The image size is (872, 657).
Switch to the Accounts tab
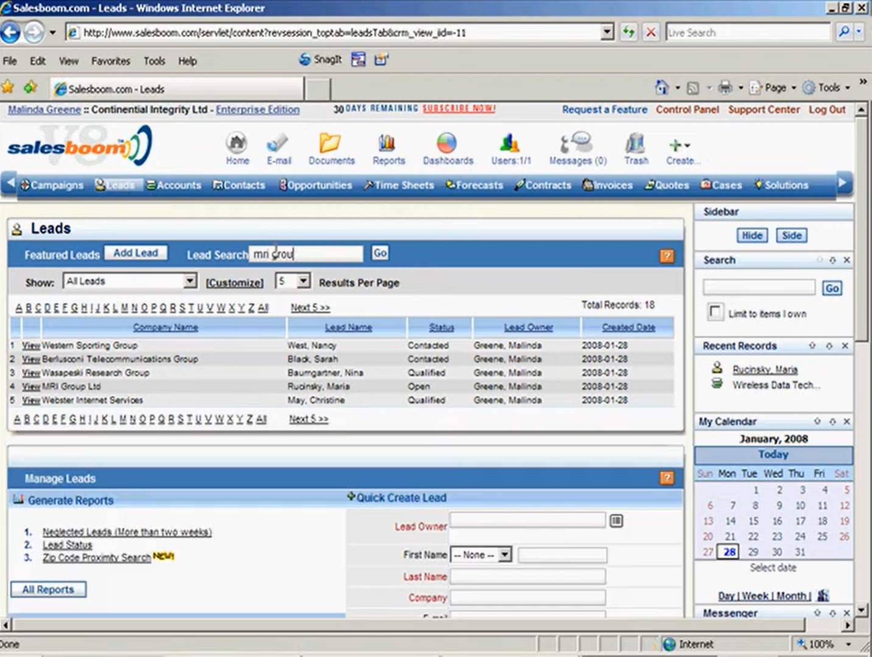174,185
